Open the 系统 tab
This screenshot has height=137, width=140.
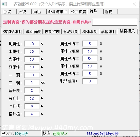24,12
